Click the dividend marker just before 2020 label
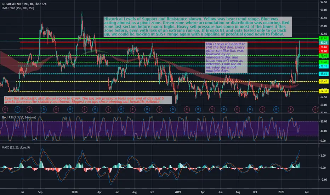330x195 pixels. 276,110
